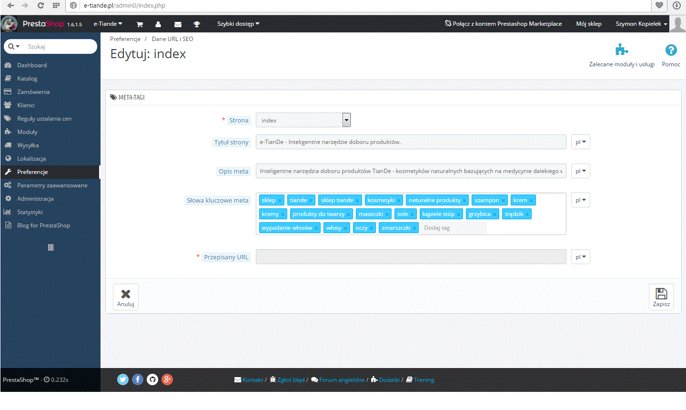Screen dimensions: 686x410
Task: Remove the 'szampon' tag
Action: (503, 201)
